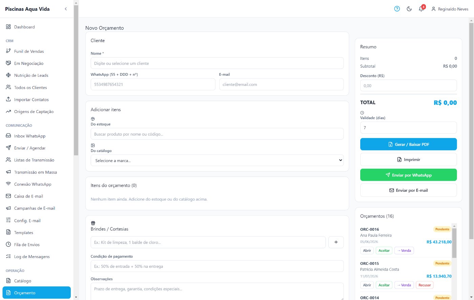Click Enviar por WhatsApp button

pyautogui.click(x=408, y=175)
